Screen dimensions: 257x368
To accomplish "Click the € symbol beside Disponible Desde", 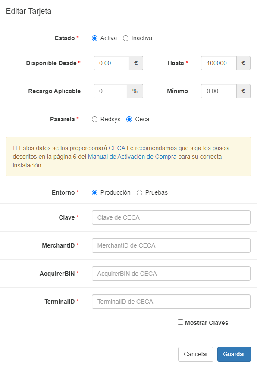I will point(136,63).
